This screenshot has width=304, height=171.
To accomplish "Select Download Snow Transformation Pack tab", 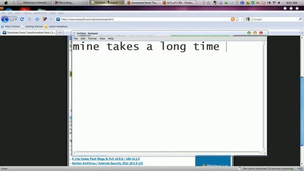I will [28, 33].
